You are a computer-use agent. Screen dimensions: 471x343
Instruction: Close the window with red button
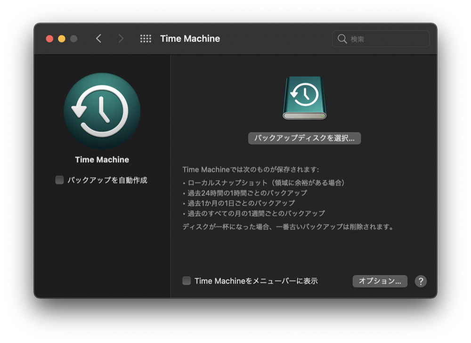(49, 39)
